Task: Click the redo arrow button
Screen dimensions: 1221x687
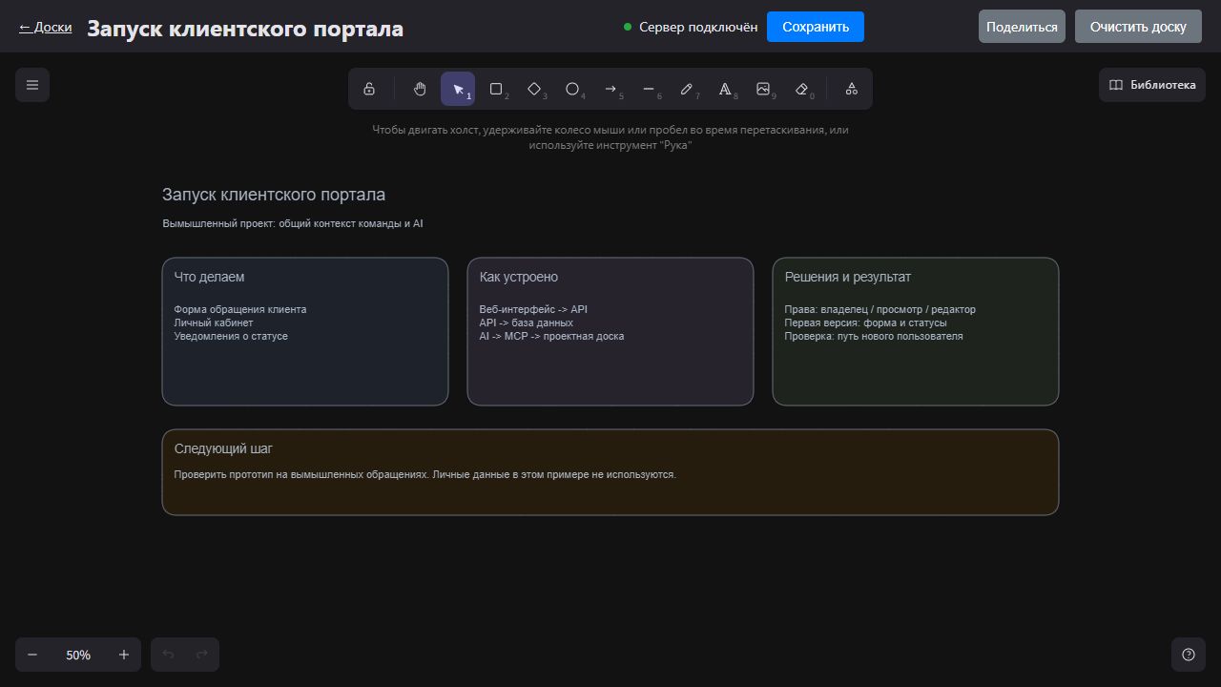Action: point(201,655)
